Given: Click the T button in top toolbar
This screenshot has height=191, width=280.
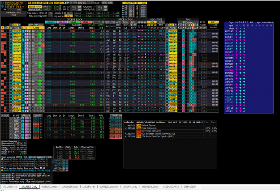Looking at the screenshot, I should [88, 3].
